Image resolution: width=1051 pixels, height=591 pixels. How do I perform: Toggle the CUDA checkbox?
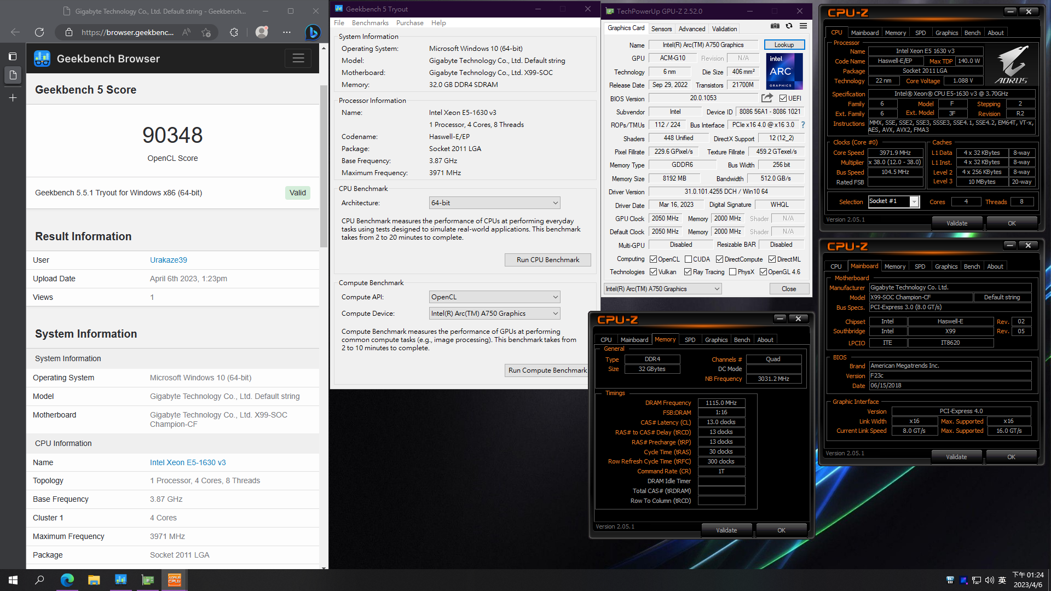click(x=688, y=259)
